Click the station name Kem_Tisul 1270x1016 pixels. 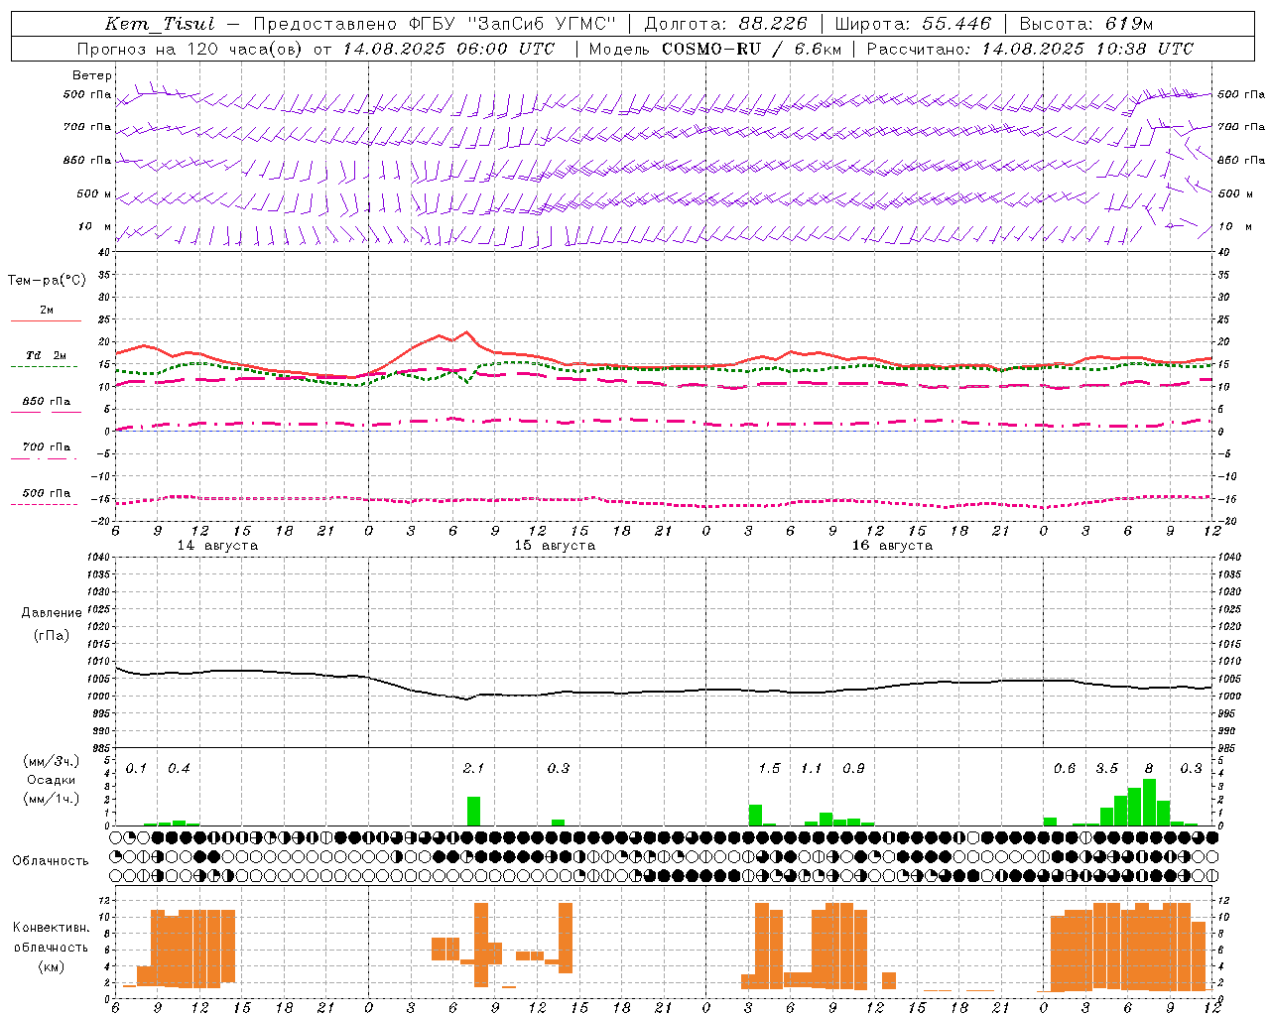tap(159, 25)
